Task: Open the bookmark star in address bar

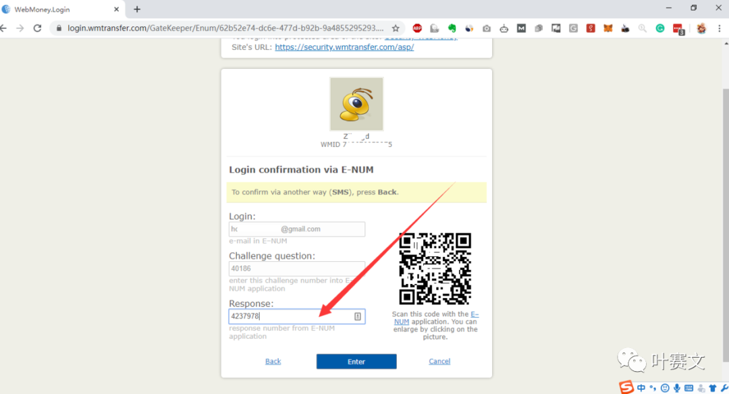Action: 394,28
